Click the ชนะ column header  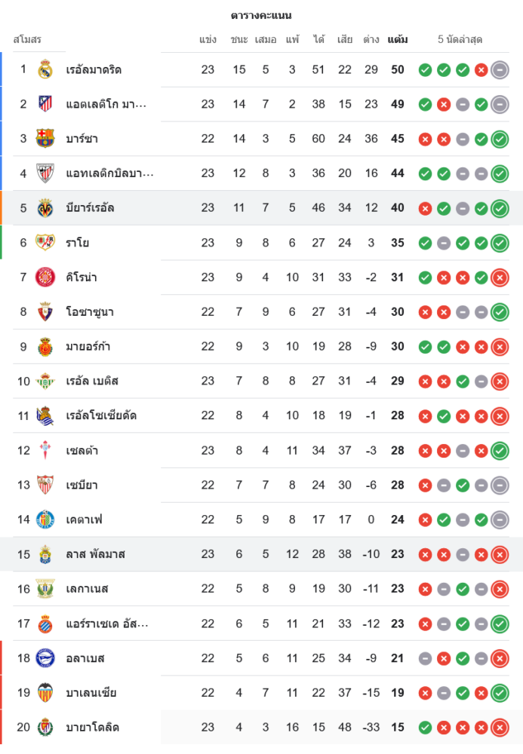click(x=239, y=39)
